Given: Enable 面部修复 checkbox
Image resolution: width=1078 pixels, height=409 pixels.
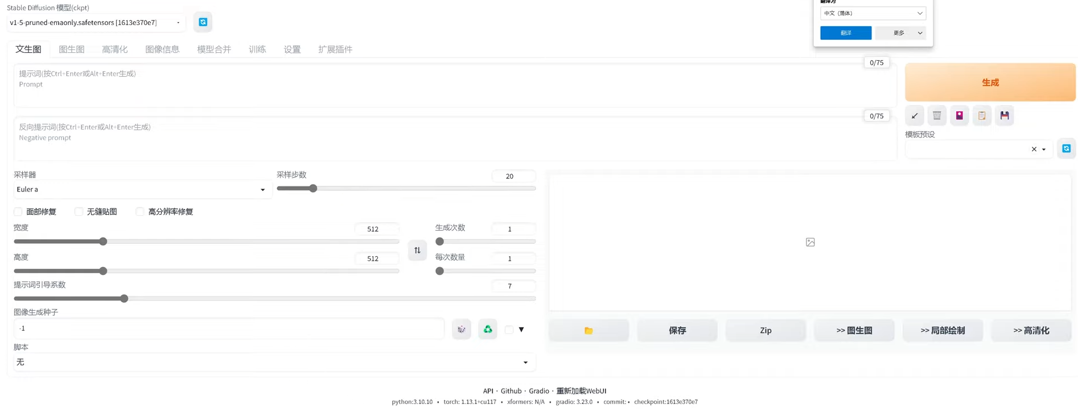Looking at the screenshot, I should tap(18, 212).
